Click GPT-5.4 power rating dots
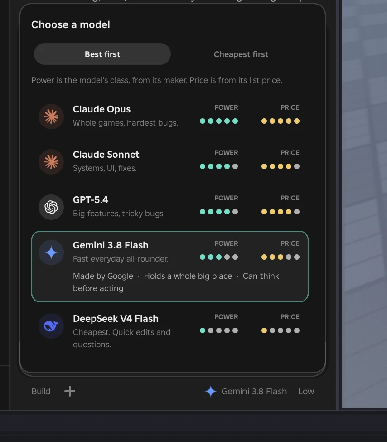 tap(219, 212)
